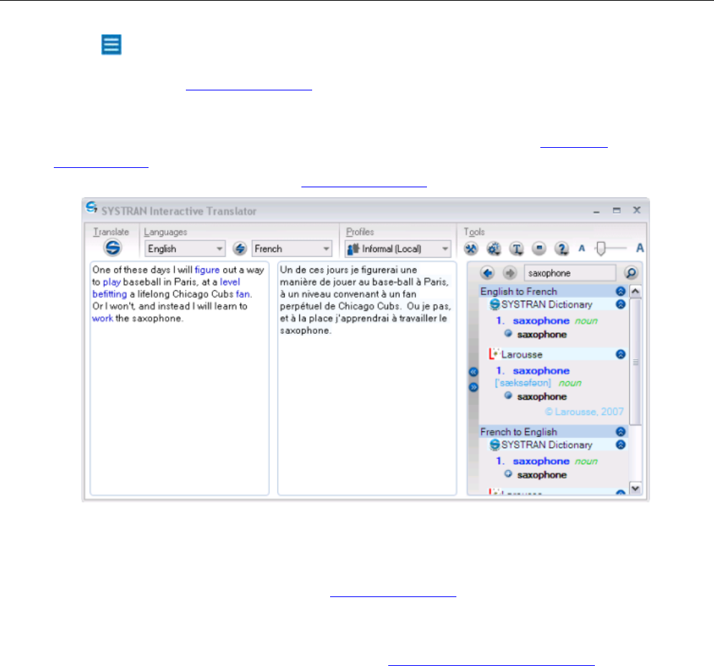Collapse the English to French section

[x=621, y=291]
